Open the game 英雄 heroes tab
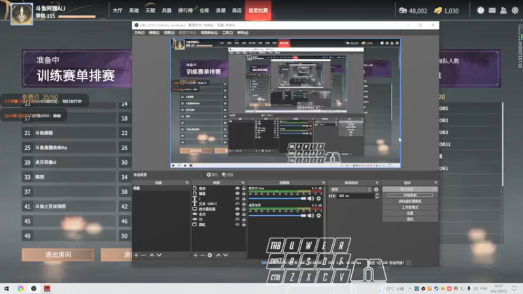The image size is (523, 294). (x=134, y=10)
